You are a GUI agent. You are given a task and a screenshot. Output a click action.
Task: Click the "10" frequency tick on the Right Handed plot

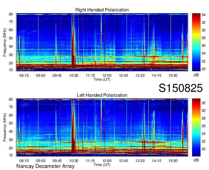point(11,70)
